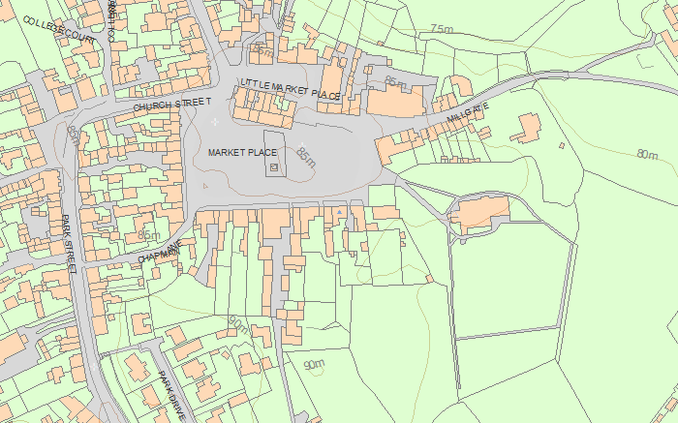
Task: Click the COLLEGE COURT label
Action: click(x=59, y=30)
